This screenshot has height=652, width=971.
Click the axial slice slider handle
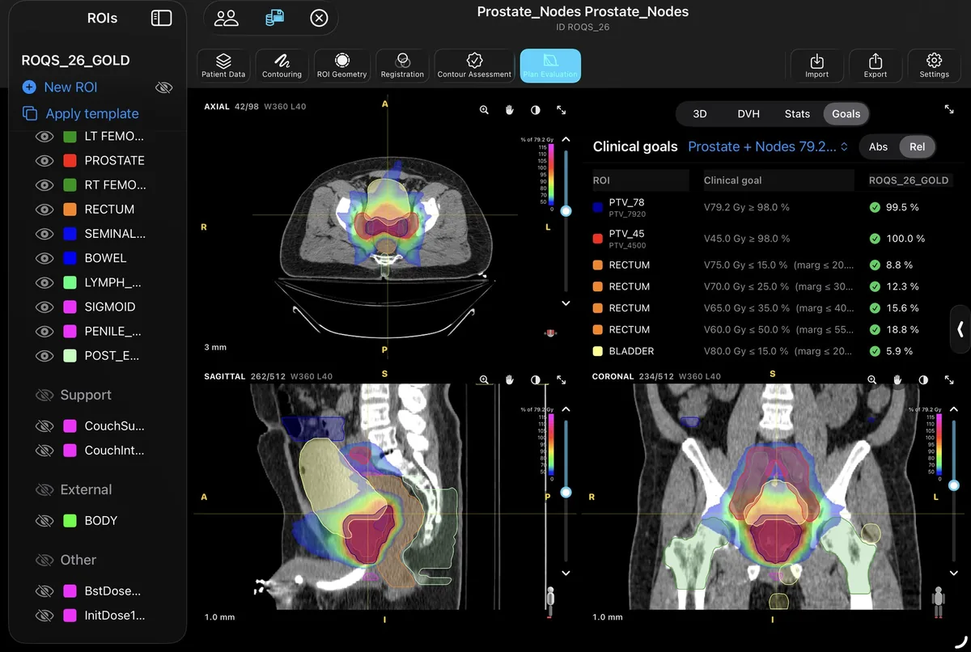(566, 210)
